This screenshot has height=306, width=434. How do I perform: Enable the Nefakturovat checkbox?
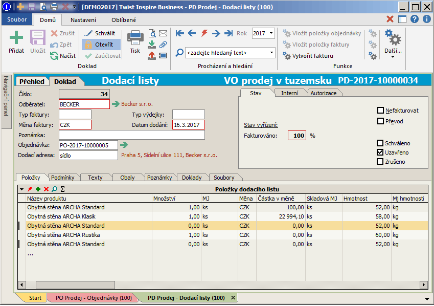(x=380, y=111)
